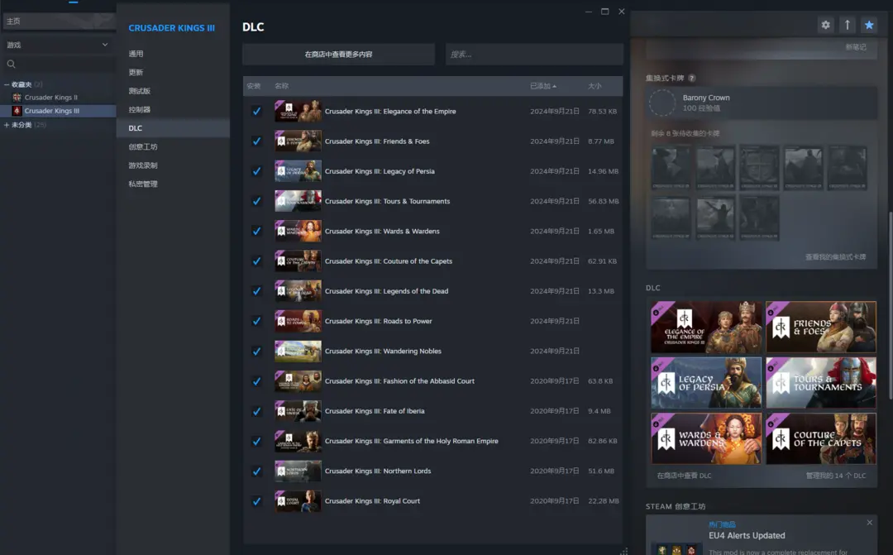Uncheck Tours & Tournaments install checkbox
This screenshot has height=555, width=893.
(x=257, y=201)
